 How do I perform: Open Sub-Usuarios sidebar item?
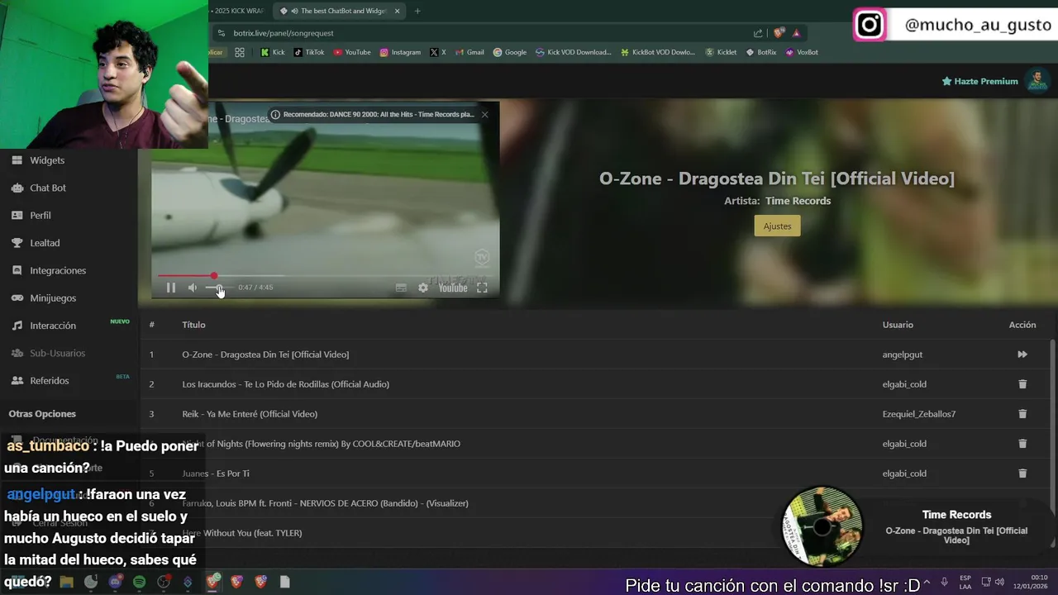tap(57, 353)
